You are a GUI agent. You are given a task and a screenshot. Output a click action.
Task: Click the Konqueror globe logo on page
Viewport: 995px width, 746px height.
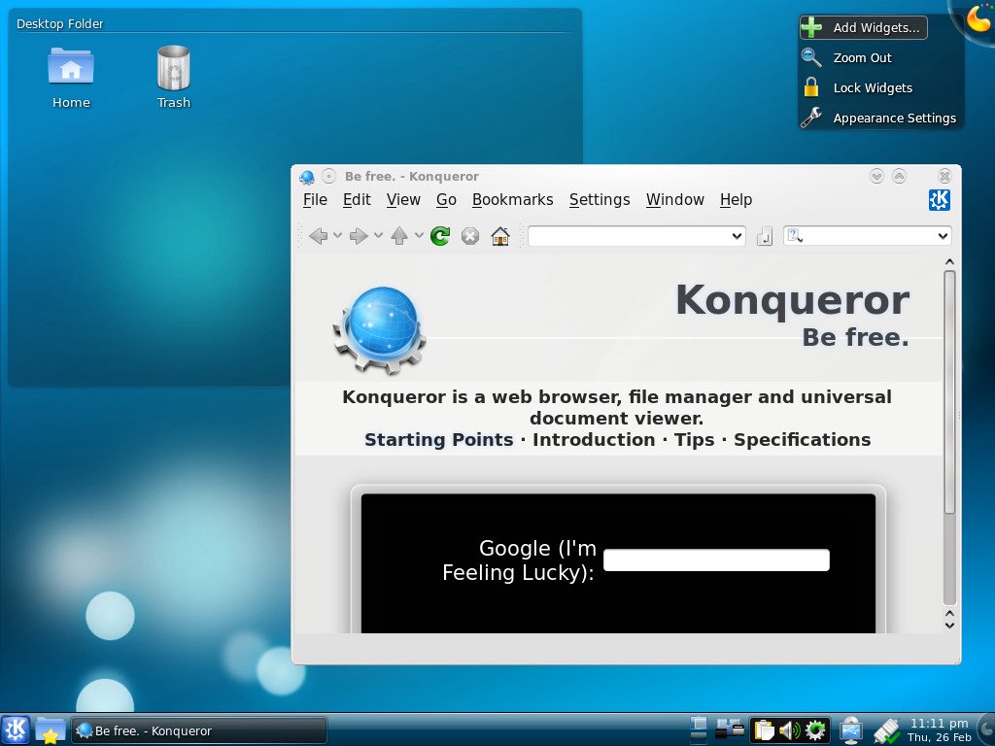click(381, 328)
